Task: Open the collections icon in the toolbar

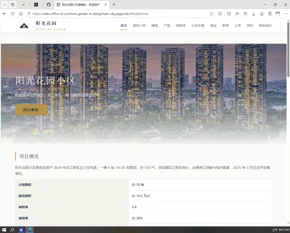Action: [270, 14]
